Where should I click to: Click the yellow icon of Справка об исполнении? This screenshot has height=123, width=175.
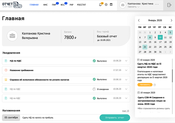click(x=6, y=80)
